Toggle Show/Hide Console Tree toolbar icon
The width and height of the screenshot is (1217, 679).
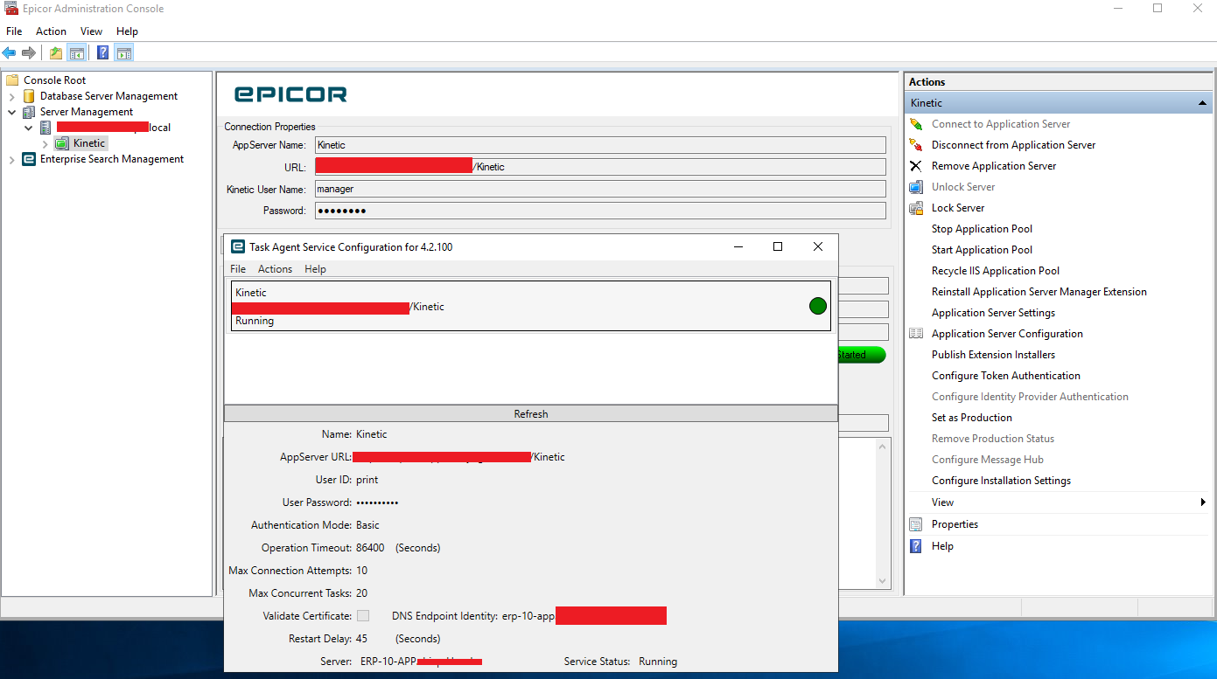76,53
